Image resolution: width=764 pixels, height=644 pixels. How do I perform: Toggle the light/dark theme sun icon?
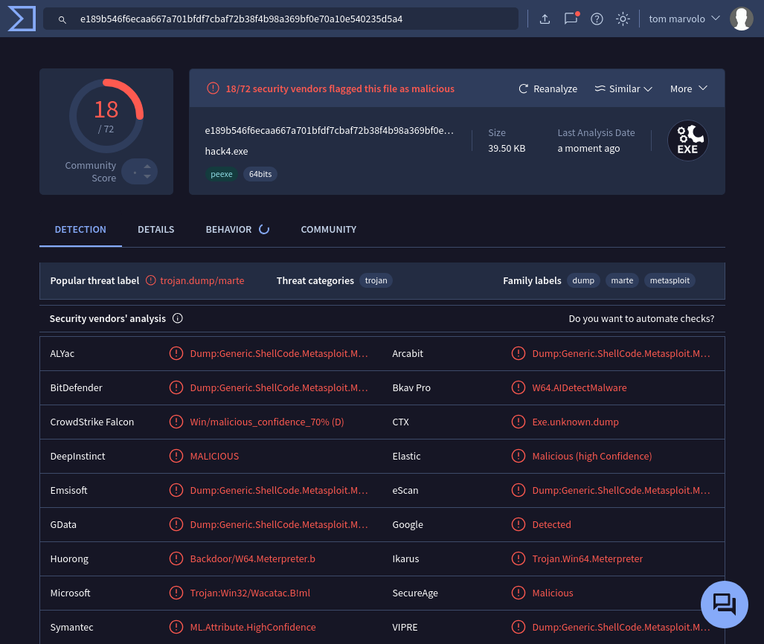tap(623, 19)
